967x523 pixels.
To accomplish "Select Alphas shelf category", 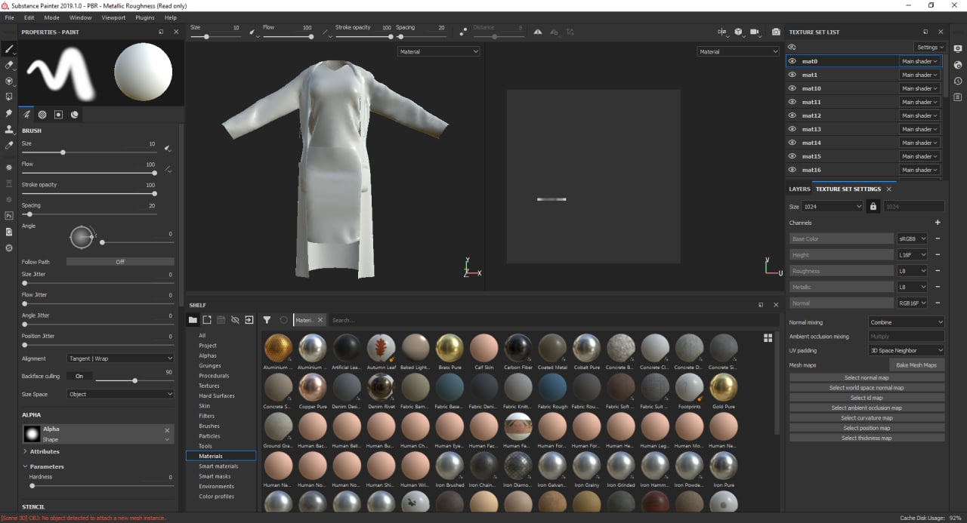I will 208,355.
